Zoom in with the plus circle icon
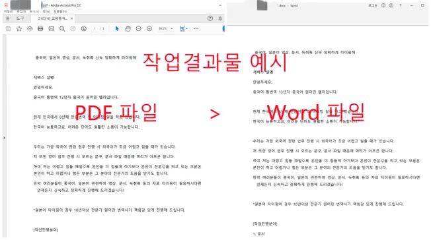The width and height of the screenshot is (431, 240). coord(149,28)
